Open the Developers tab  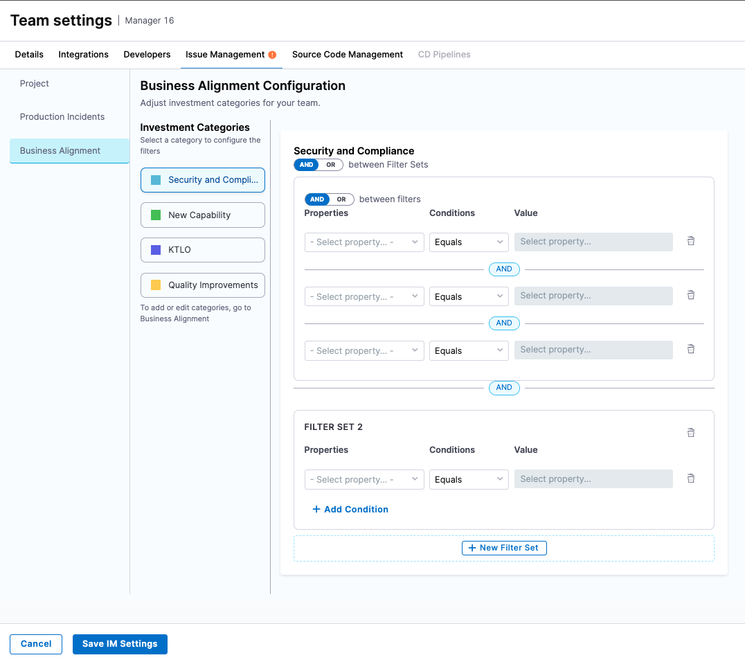pyautogui.click(x=147, y=55)
